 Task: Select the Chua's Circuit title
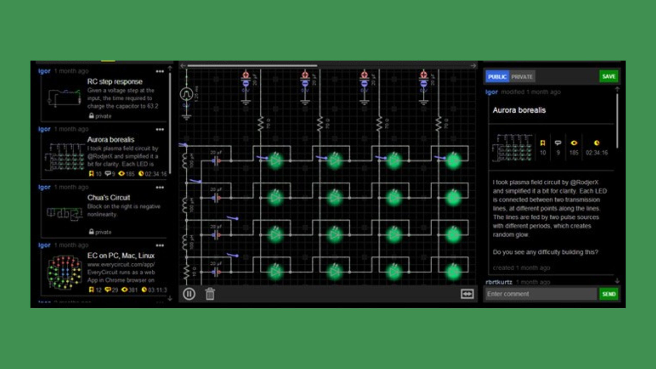(x=109, y=198)
